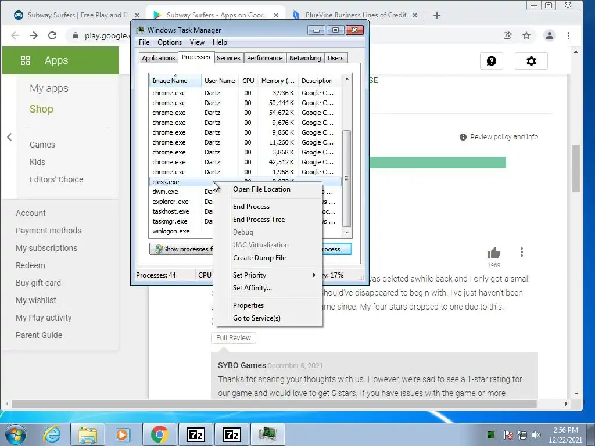This screenshot has width=595, height=446.
Task: Click the thumbs up on the review
Action: coord(494,253)
